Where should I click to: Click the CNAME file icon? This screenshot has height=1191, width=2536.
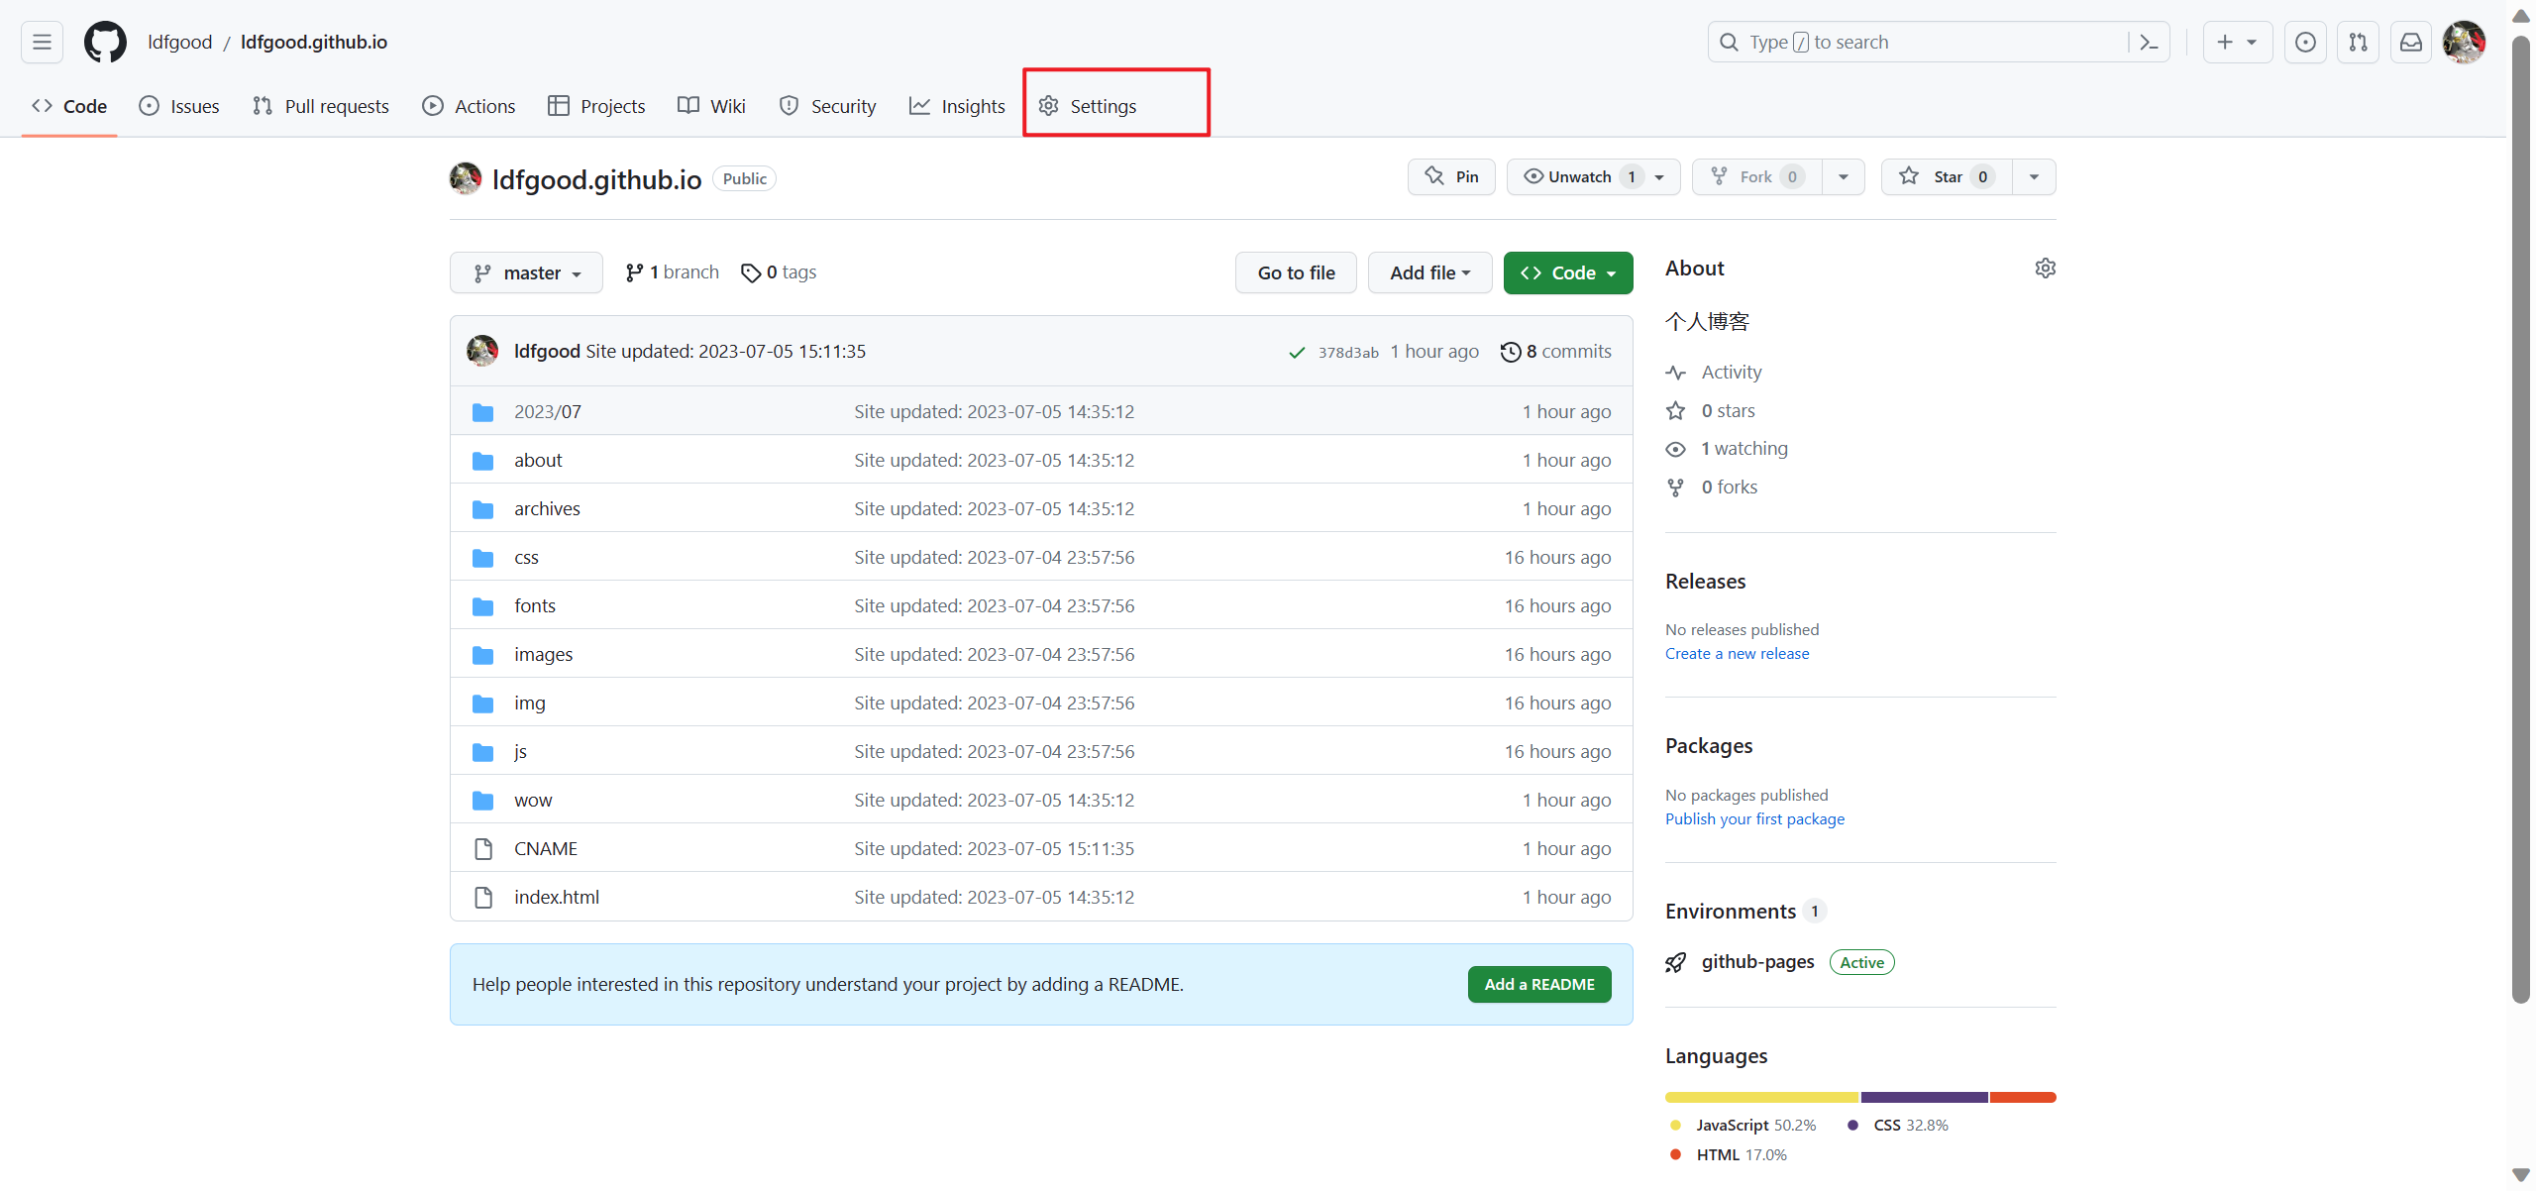coord(482,849)
